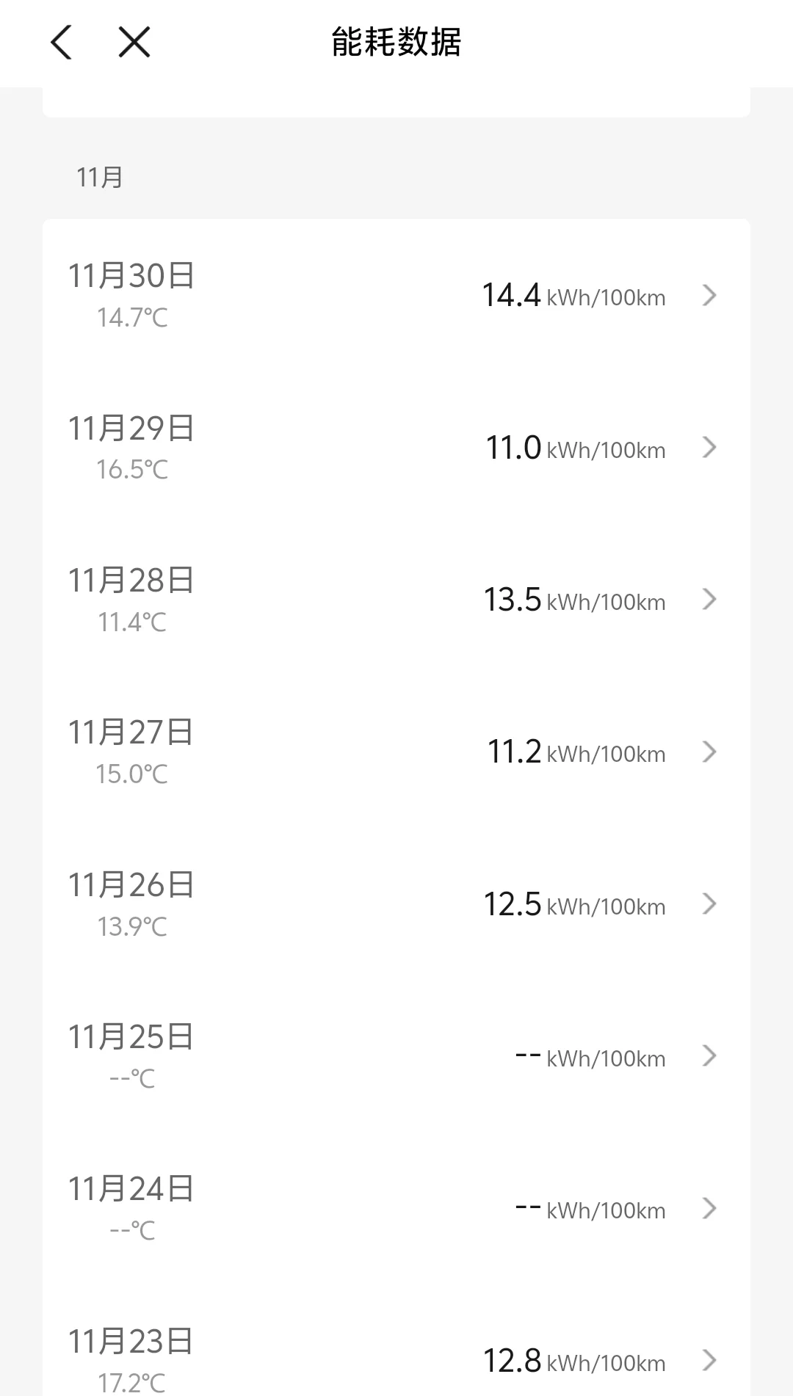Image resolution: width=793 pixels, height=1396 pixels.
Task: Select the 11月29日 date label
Action: pyautogui.click(x=131, y=429)
